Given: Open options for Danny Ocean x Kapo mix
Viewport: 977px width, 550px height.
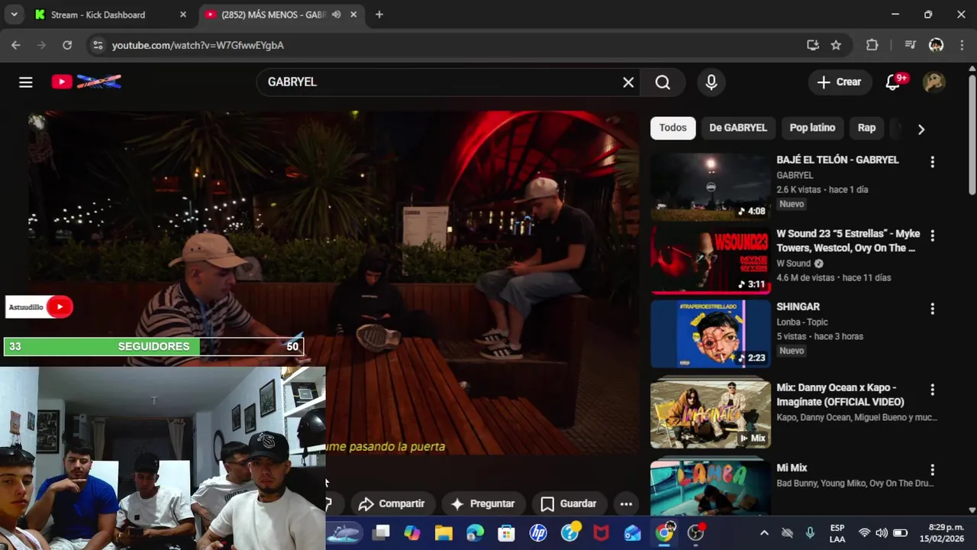Looking at the screenshot, I should (932, 390).
